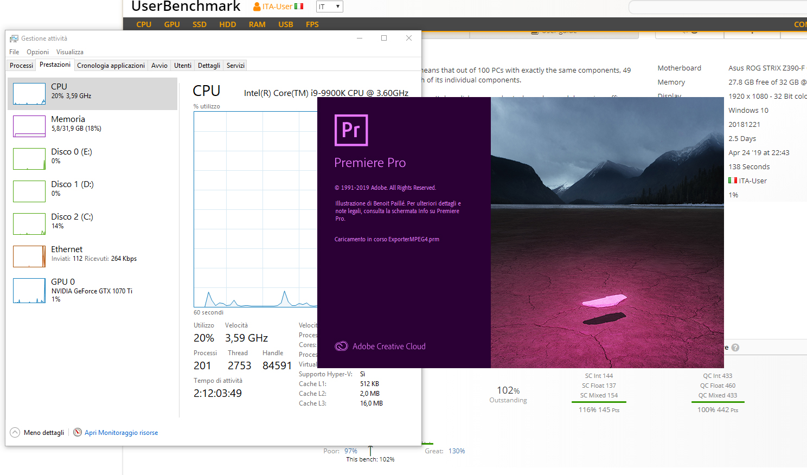The image size is (807, 475).
Task: Select the CPU performance graph thumbnail
Action: click(x=29, y=94)
